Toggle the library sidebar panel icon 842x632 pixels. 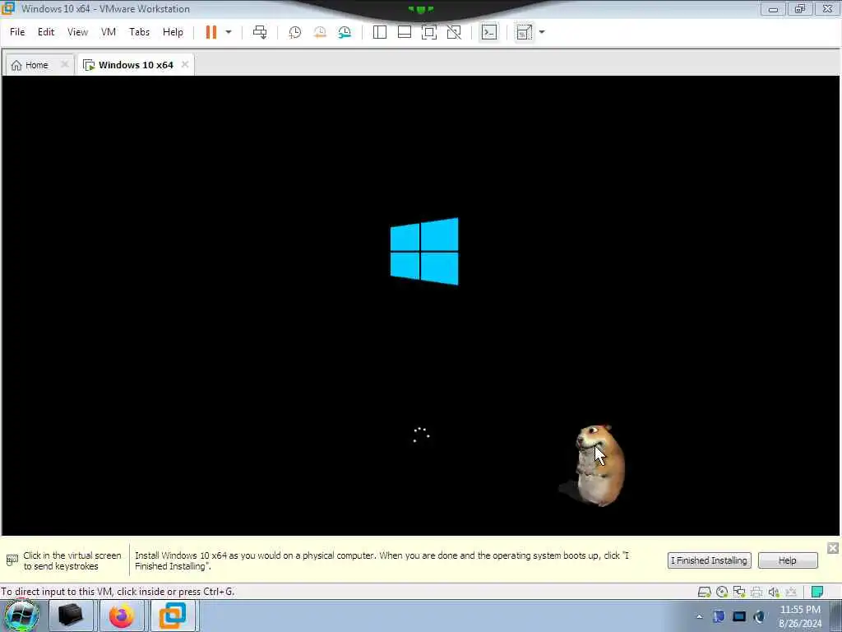point(380,32)
